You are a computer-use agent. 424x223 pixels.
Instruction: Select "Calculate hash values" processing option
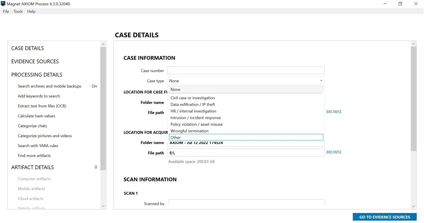36,116
